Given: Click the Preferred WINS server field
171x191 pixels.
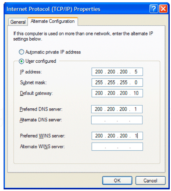Looking at the screenshot, I should (x=117, y=136).
